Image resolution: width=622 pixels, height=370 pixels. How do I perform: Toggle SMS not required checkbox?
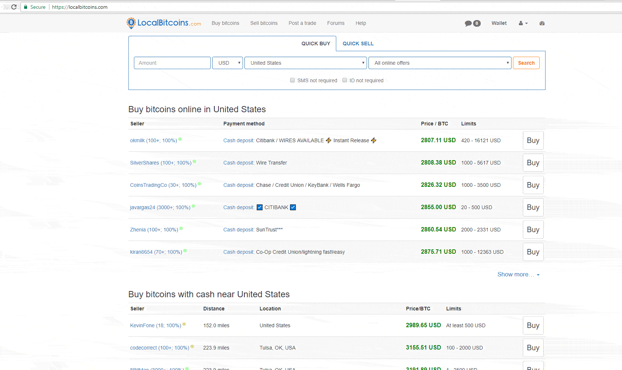(x=292, y=80)
